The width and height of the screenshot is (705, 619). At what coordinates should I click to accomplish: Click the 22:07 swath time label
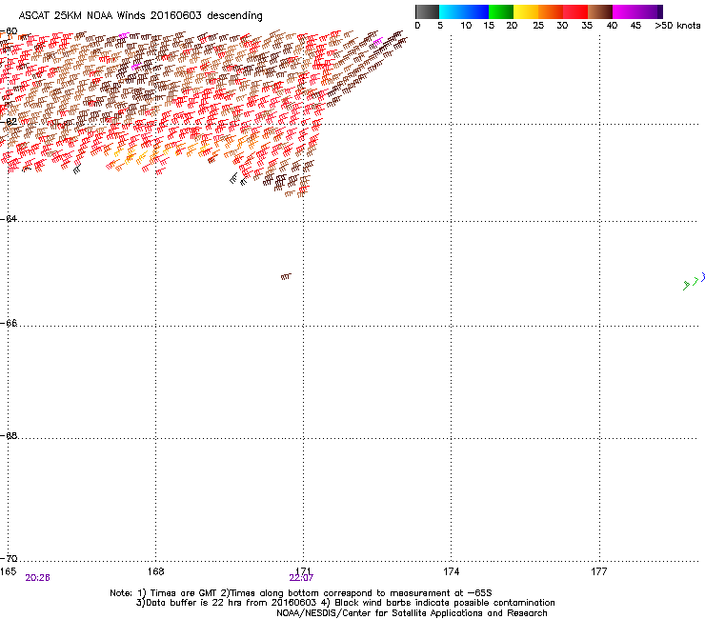point(301,578)
